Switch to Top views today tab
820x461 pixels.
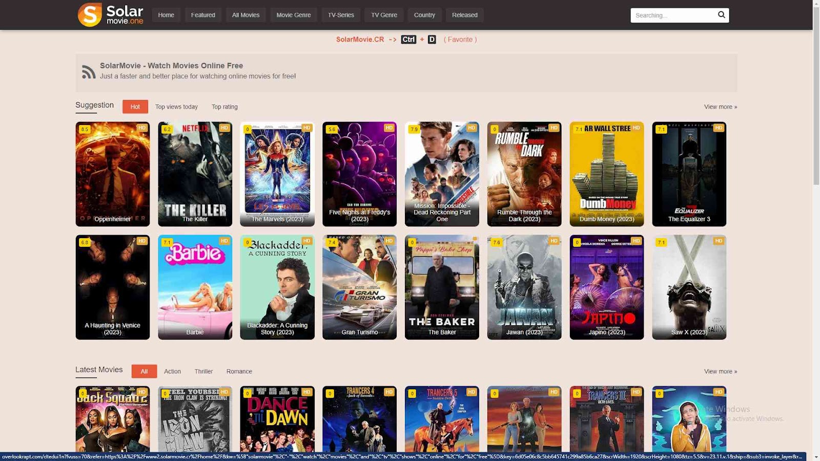[176, 107]
